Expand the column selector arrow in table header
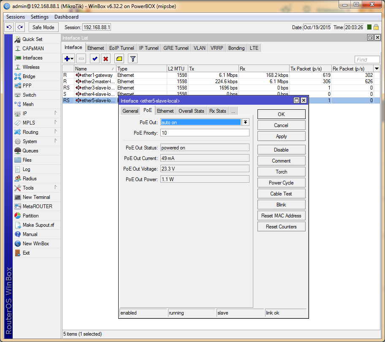The height and width of the screenshot is (342, 385). click(377, 68)
